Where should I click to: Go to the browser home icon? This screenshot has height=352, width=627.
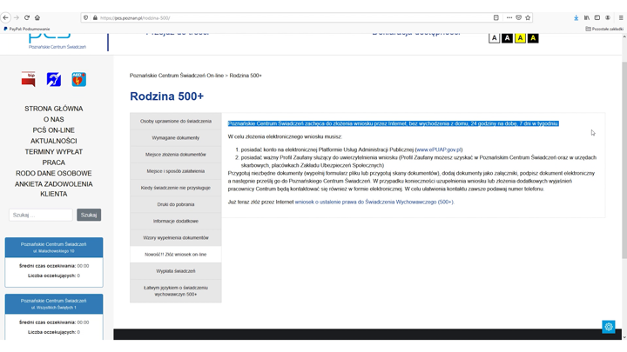pos(37,17)
